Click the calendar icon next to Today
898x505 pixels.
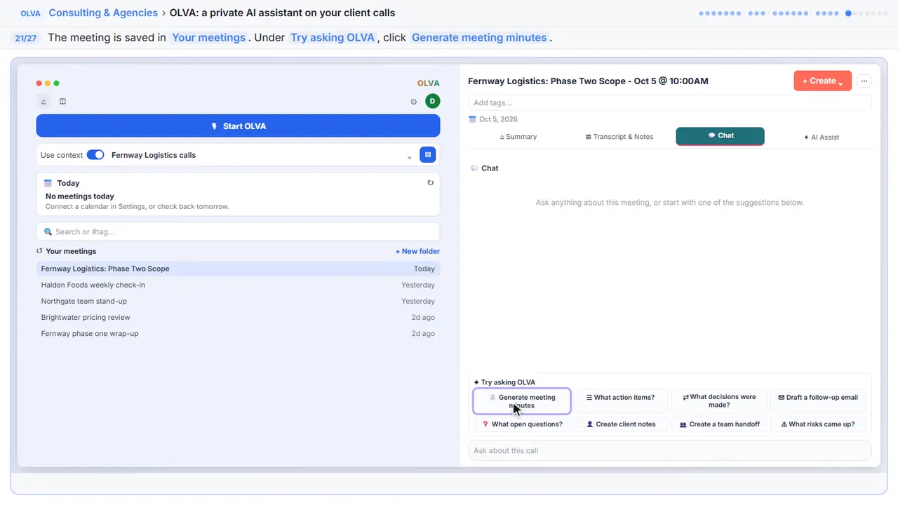48,183
